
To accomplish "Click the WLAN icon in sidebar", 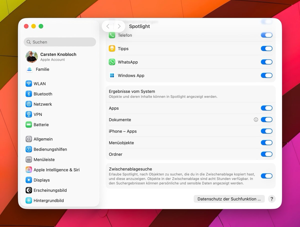I will click(29, 84).
